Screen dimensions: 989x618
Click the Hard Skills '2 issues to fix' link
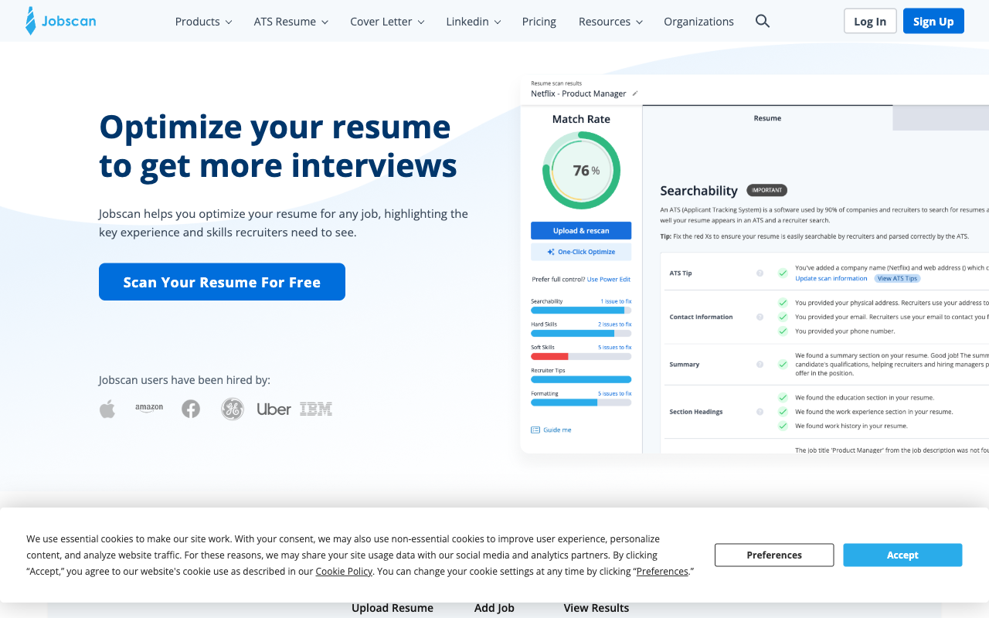tap(615, 324)
